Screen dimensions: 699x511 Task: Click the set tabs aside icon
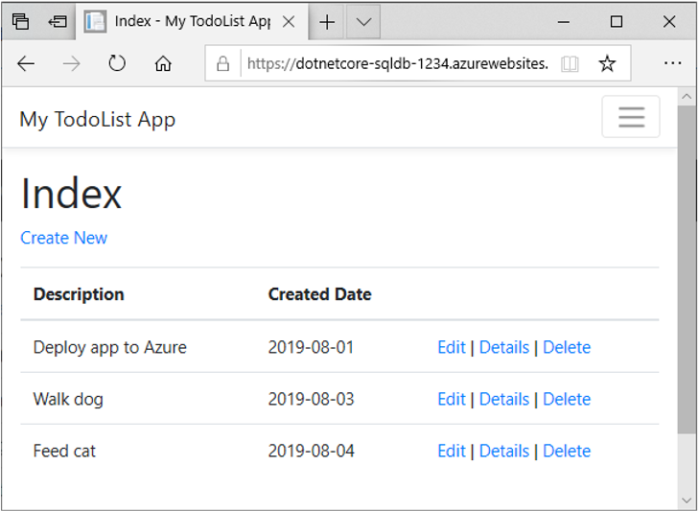58,21
